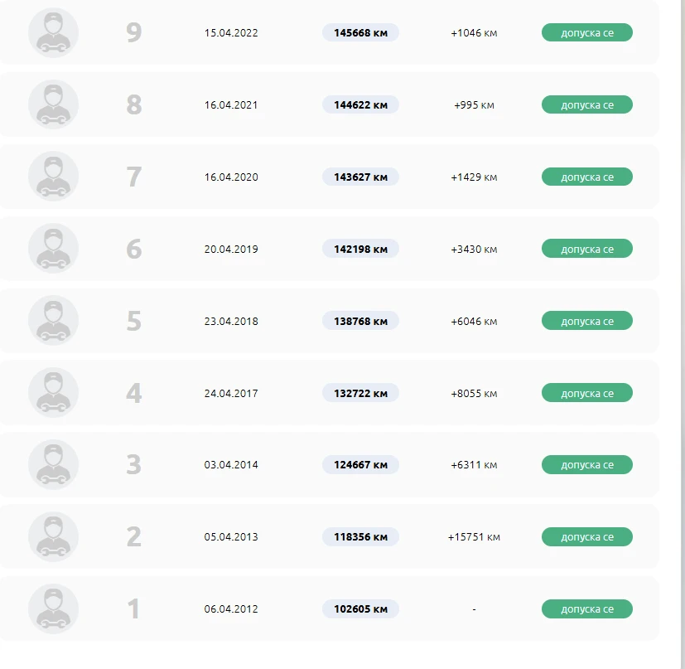The width and height of the screenshot is (685, 669).
Task: Select the mechanic avatar in row 3
Action: pos(53,464)
